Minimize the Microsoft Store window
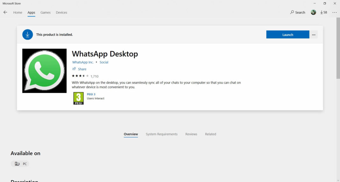This screenshot has width=340, height=182. 315,3
